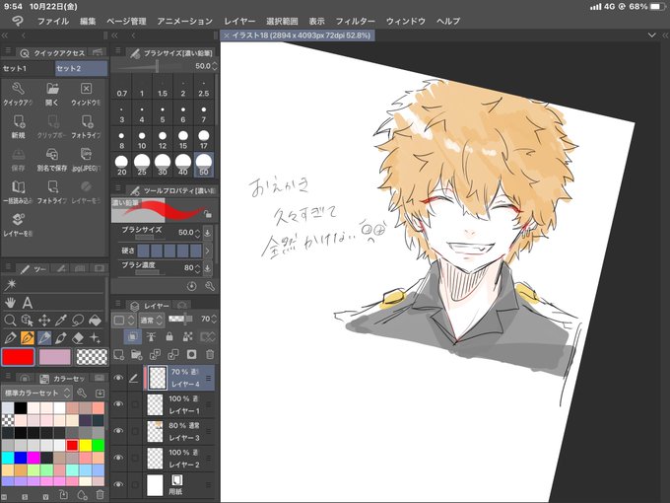Screen dimensions: 670x503
Task: Select the hand move-canvas tool
Action: (10, 303)
